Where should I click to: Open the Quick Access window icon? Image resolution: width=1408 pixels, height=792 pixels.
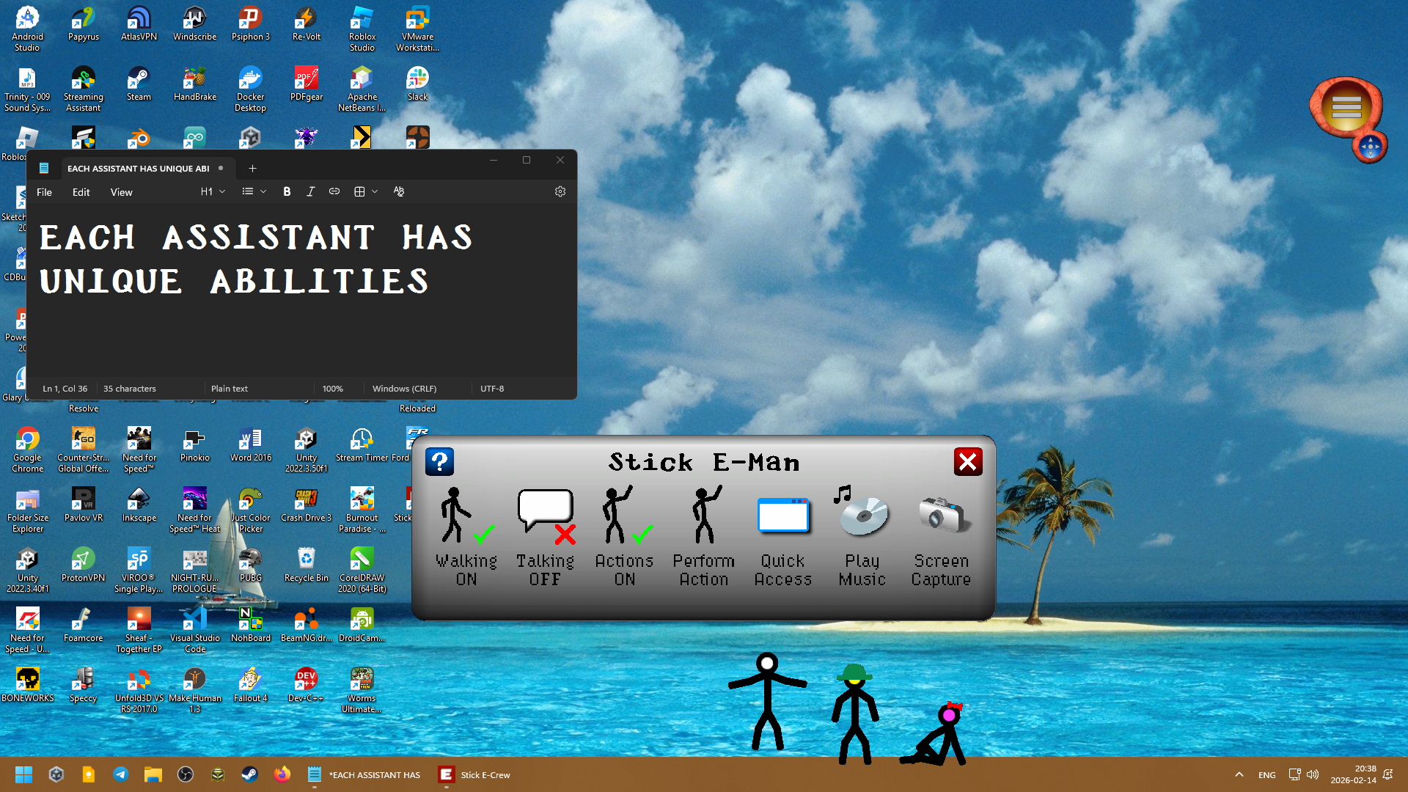pos(782,516)
